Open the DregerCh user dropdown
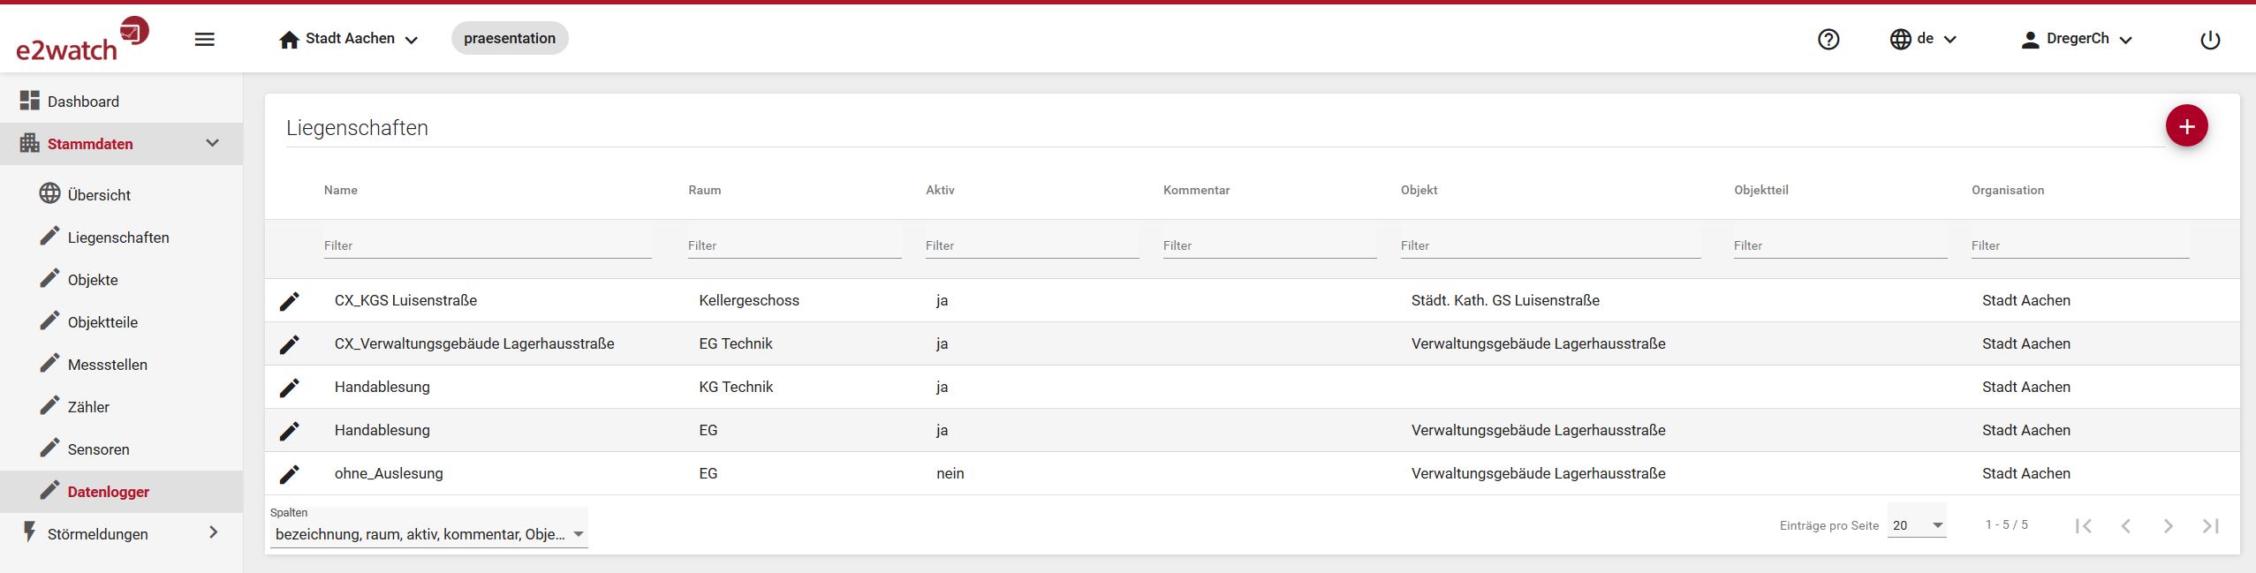The image size is (2256, 573). [x=2077, y=39]
